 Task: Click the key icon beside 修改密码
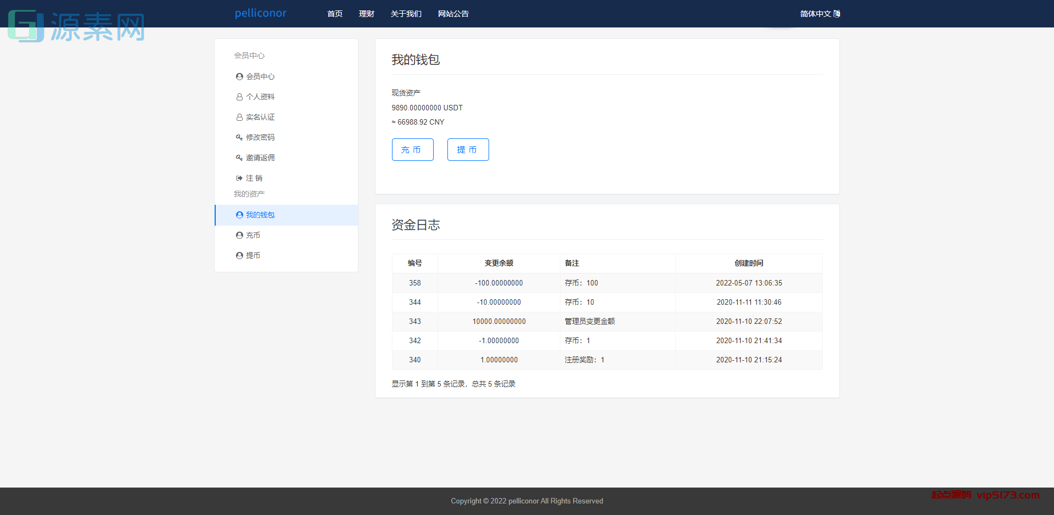click(x=239, y=137)
